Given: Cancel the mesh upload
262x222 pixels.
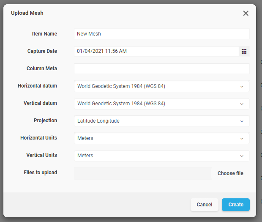Looking at the screenshot, I should click(204, 205).
